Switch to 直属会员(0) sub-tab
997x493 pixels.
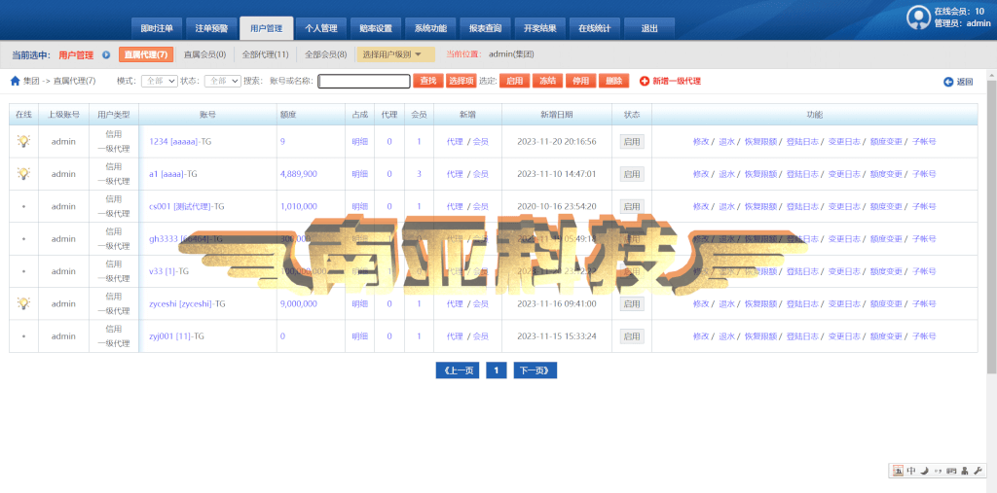204,54
